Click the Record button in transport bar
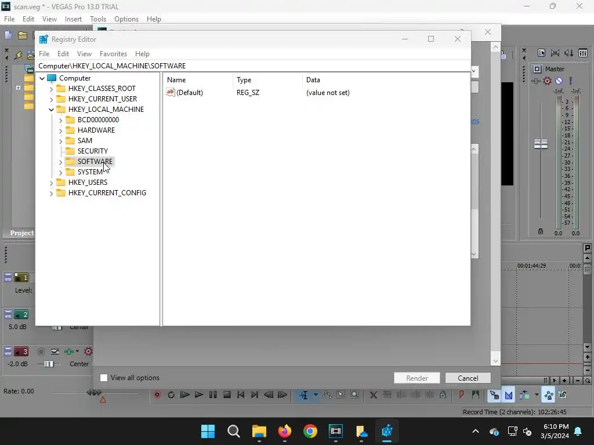This screenshot has height=445, width=594. [x=157, y=395]
